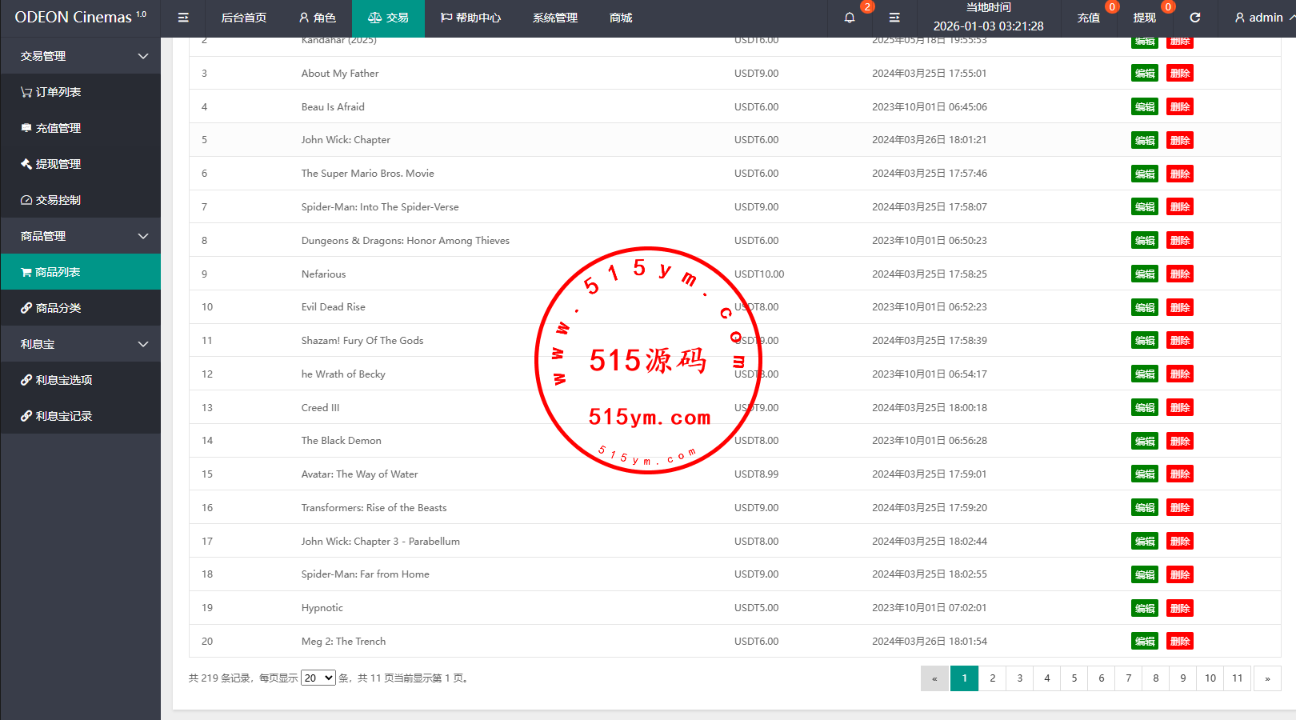Open 订单列表 from the sidebar
The height and width of the screenshot is (720, 1296).
tap(58, 92)
